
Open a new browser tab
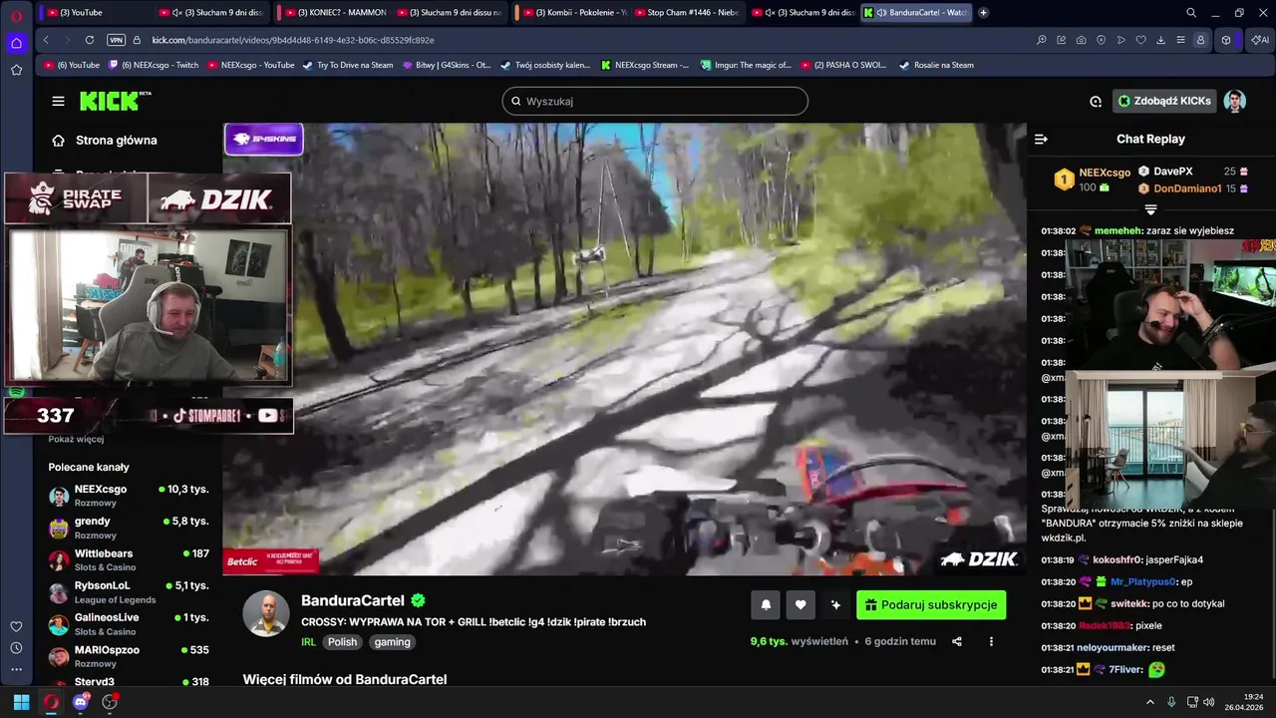click(983, 13)
